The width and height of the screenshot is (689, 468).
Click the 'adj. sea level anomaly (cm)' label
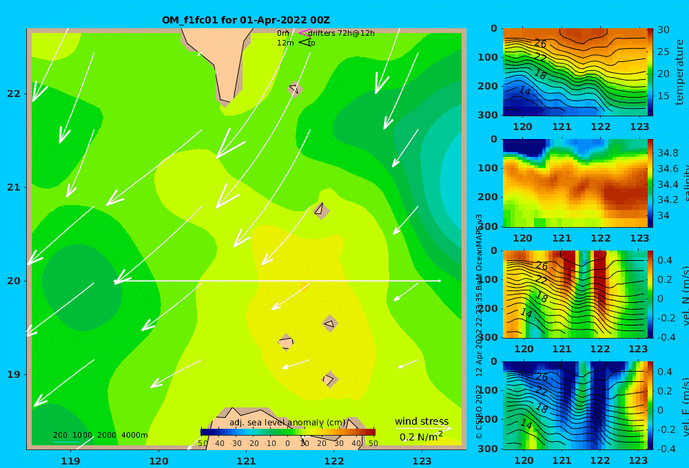(x=287, y=423)
